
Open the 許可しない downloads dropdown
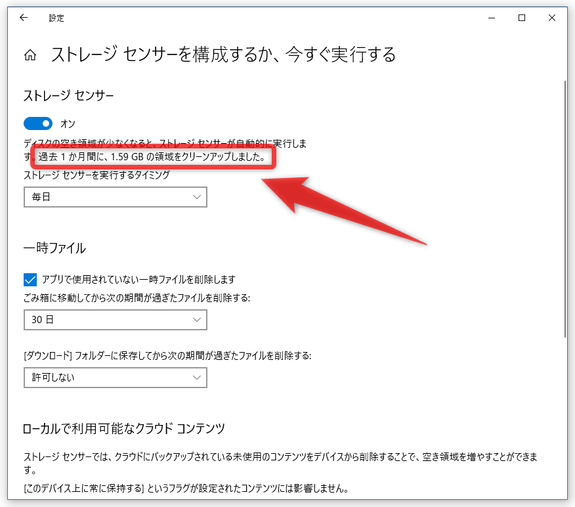(116, 378)
